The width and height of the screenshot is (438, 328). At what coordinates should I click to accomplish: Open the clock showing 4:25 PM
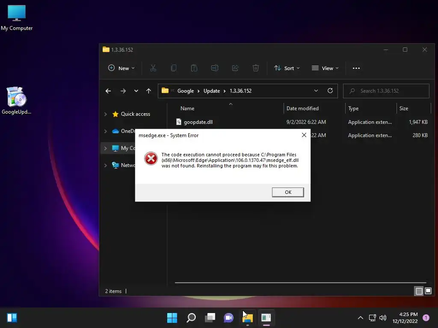point(405,318)
